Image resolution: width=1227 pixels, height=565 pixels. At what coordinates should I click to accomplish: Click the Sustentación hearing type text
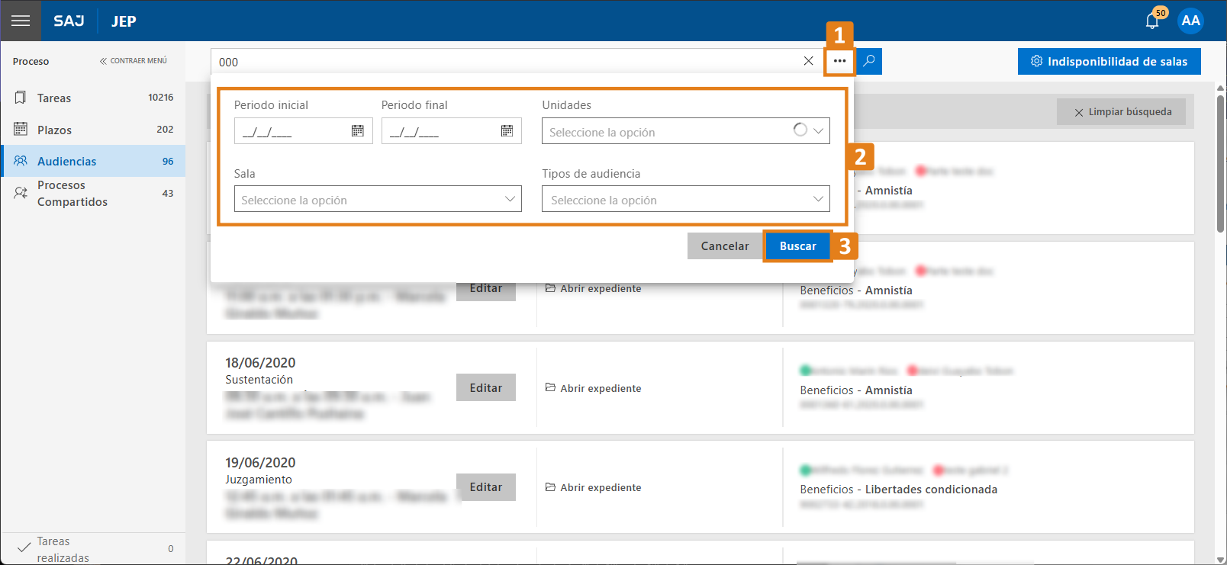pyautogui.click(x=259, y=380)
